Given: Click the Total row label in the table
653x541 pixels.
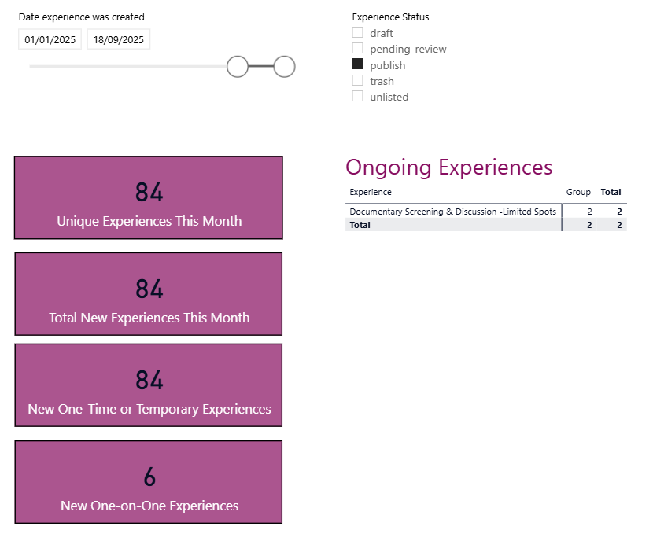Looking at the screenshot, I should [360, 225].
